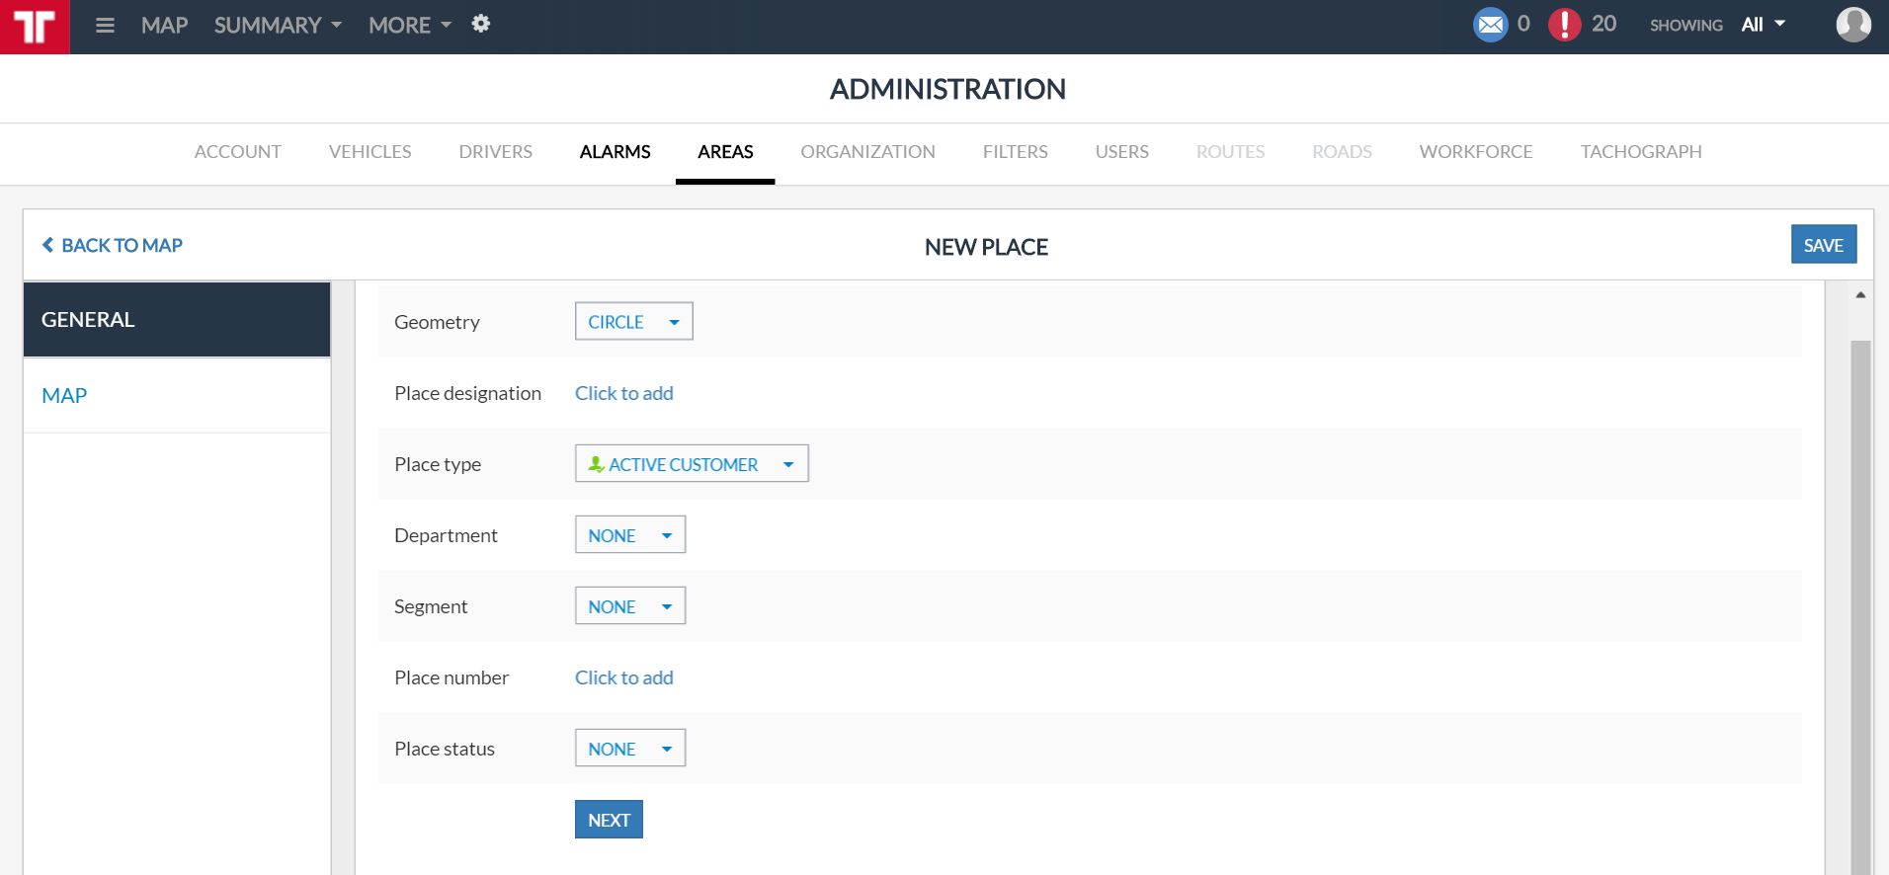Open the hamburger menu icon
1889x875 pixels.
[x=105, y=26]
